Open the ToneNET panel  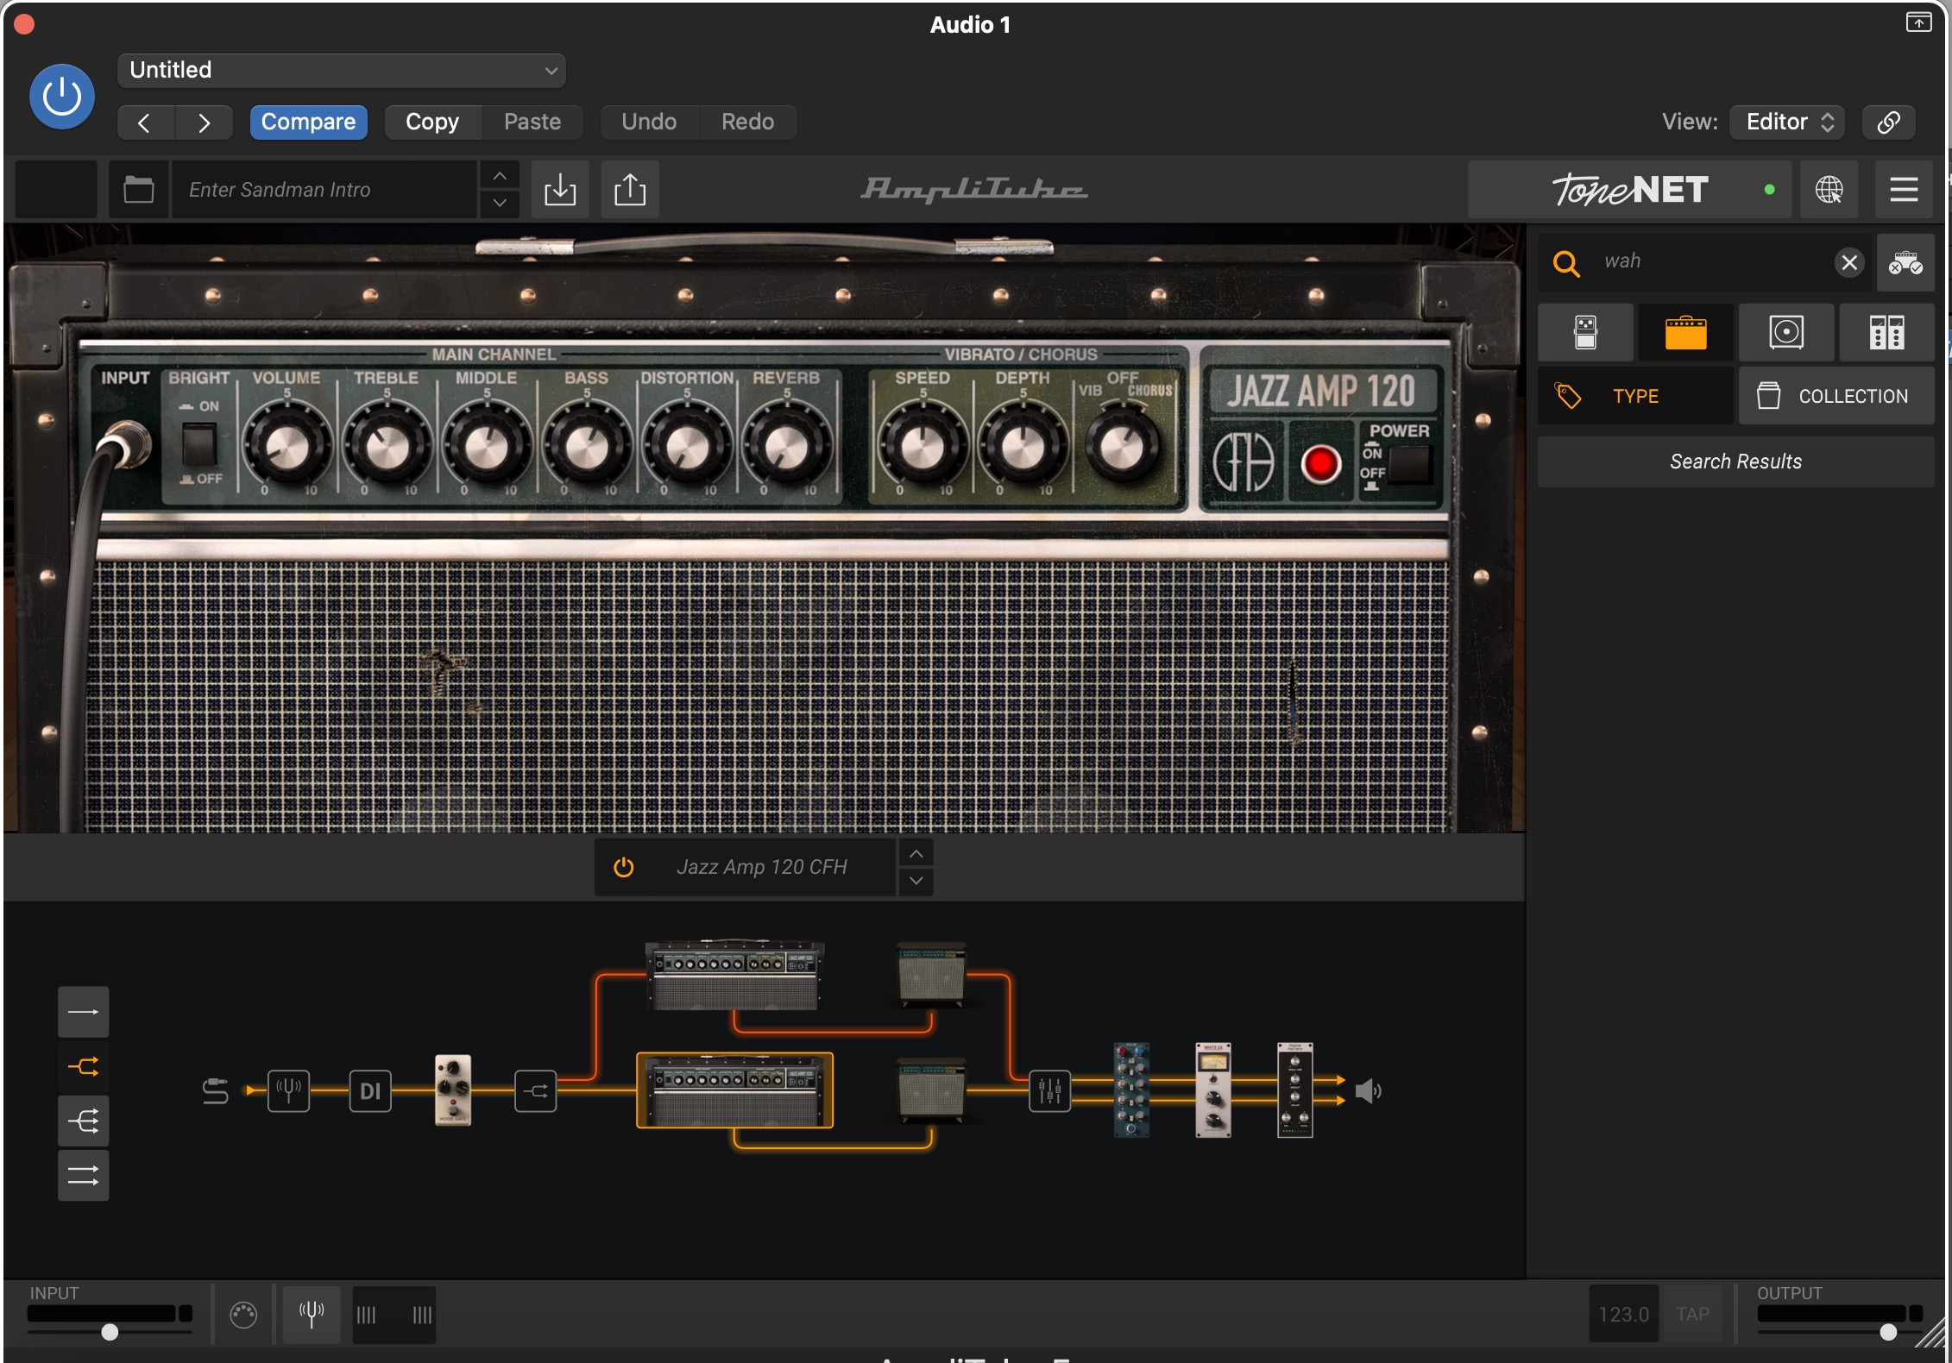coord(1629,189)
